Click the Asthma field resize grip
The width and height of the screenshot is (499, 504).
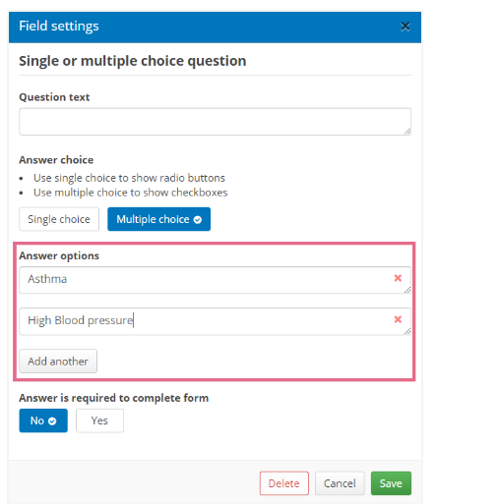click(407, 290)
